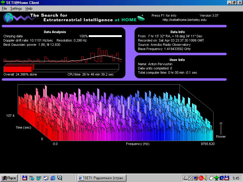243x182 pixels.
Task: Click the 'Chirping data' status text
Action: tap(13, 36)
